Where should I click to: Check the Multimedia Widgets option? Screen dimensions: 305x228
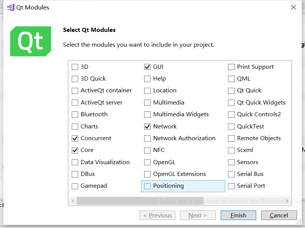(x=147, y=115)
